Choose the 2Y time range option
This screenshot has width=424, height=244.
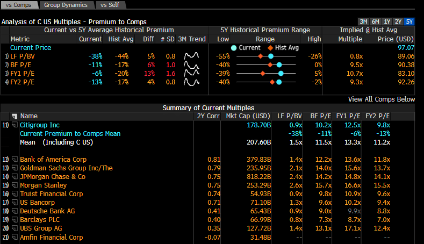(398, 21)
